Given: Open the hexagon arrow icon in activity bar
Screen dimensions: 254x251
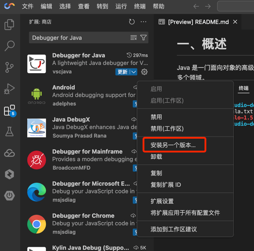Looking at the screenshot, I should (x=9, y=174).
